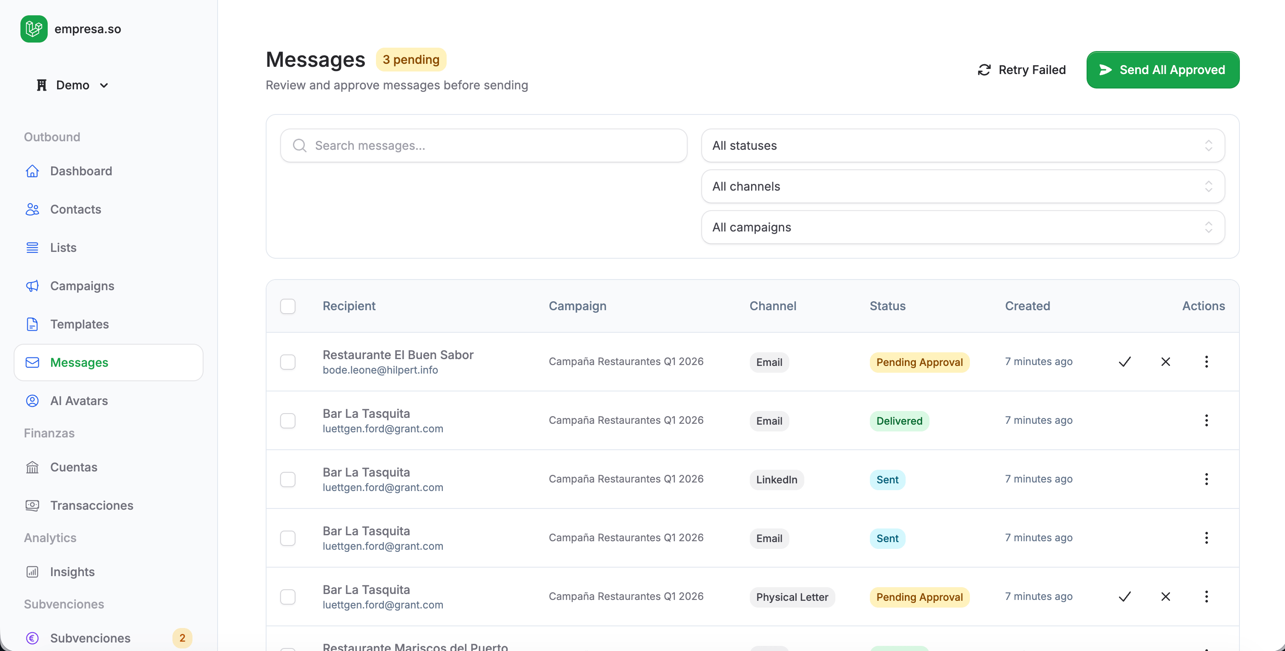Expand the All channels dropdown

(x=963, y=186)
